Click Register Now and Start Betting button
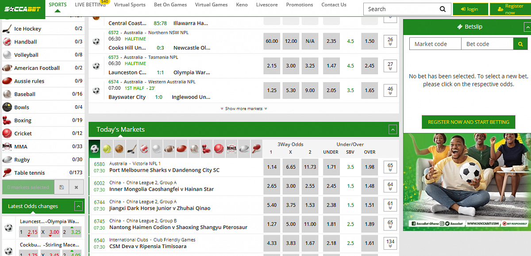This screenshot has height=256, width=531. [469, 122]
